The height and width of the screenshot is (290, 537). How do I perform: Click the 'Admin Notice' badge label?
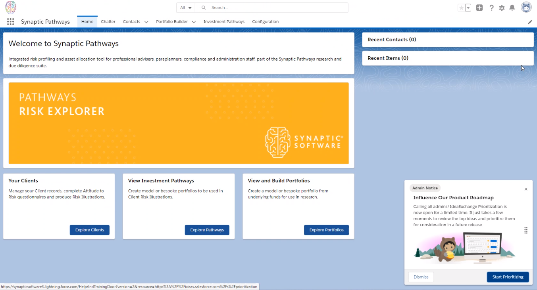[425, 188]
